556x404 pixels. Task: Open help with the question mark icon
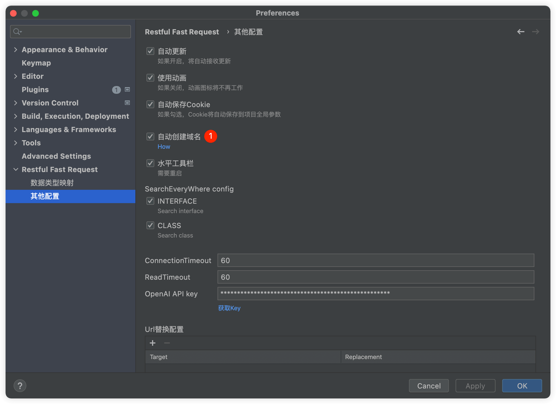[x=20, y=386]
